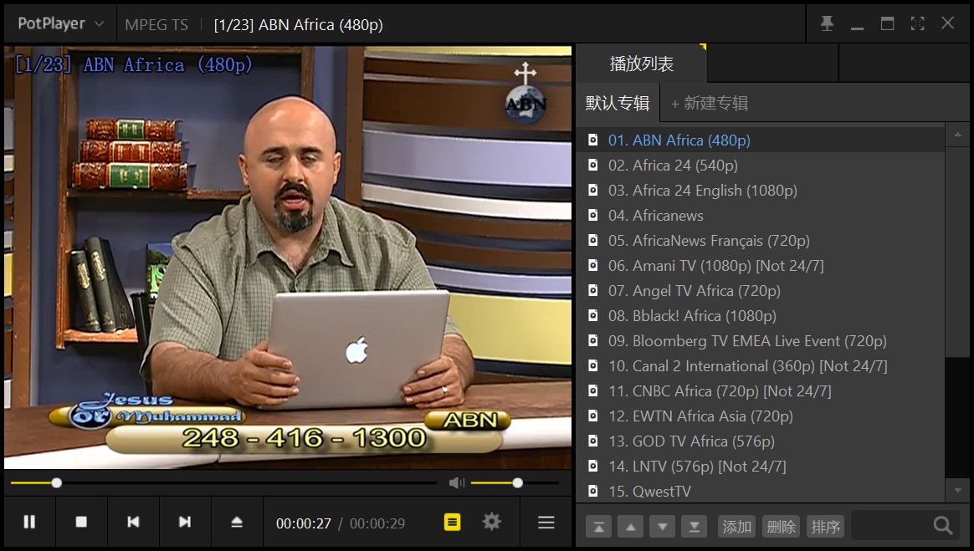Screen dimensions: 974x551
Task: Select 05. AfricaNews Français (720p)
Action: tap(761, 241)
